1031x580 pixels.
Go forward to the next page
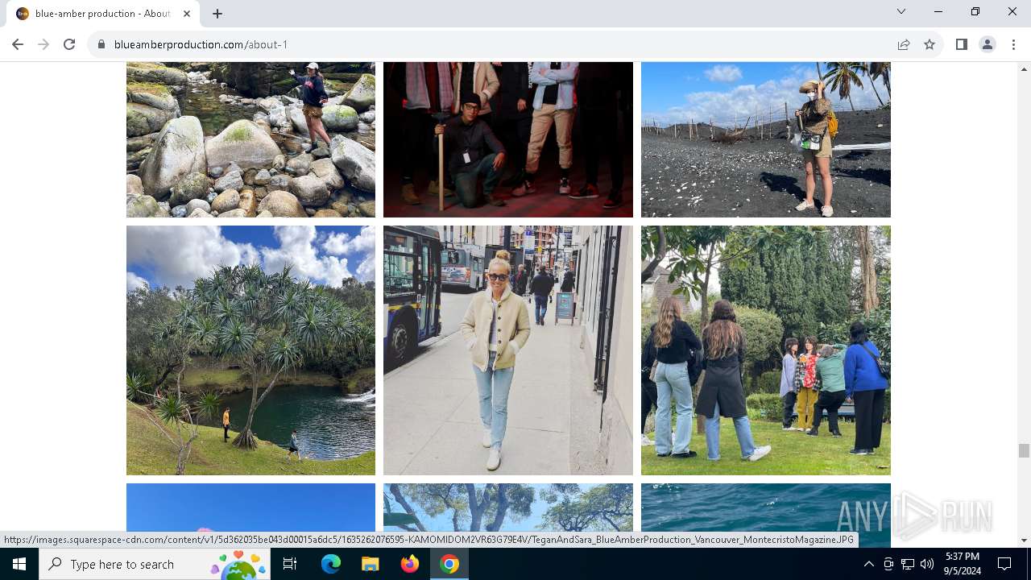43,44
